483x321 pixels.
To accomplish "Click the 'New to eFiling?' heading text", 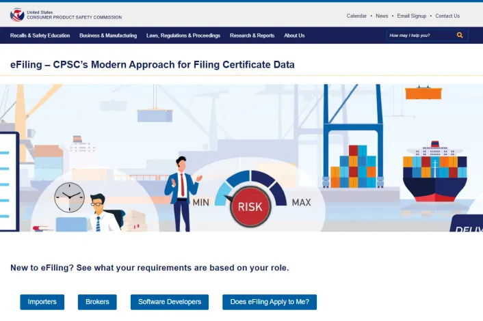I will point(150,268).
